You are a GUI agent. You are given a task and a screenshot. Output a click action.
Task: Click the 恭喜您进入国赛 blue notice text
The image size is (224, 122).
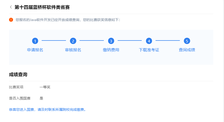[48, 109]
